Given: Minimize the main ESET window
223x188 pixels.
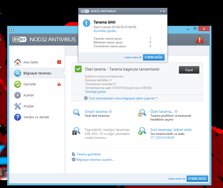Looking at the screenshot, I should click(188, 29).
